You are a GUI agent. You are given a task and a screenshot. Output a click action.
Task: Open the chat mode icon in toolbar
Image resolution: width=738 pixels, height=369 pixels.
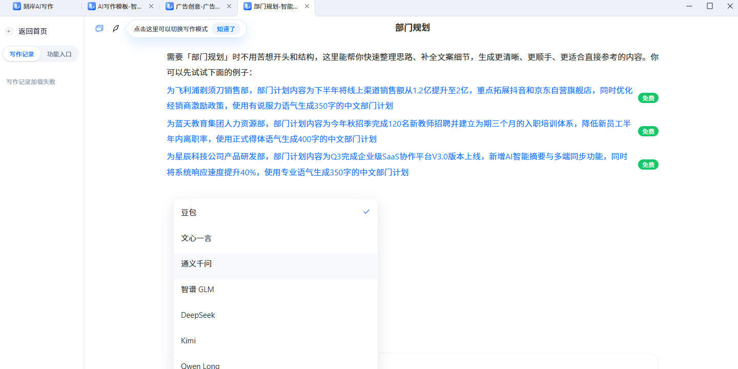99,29
